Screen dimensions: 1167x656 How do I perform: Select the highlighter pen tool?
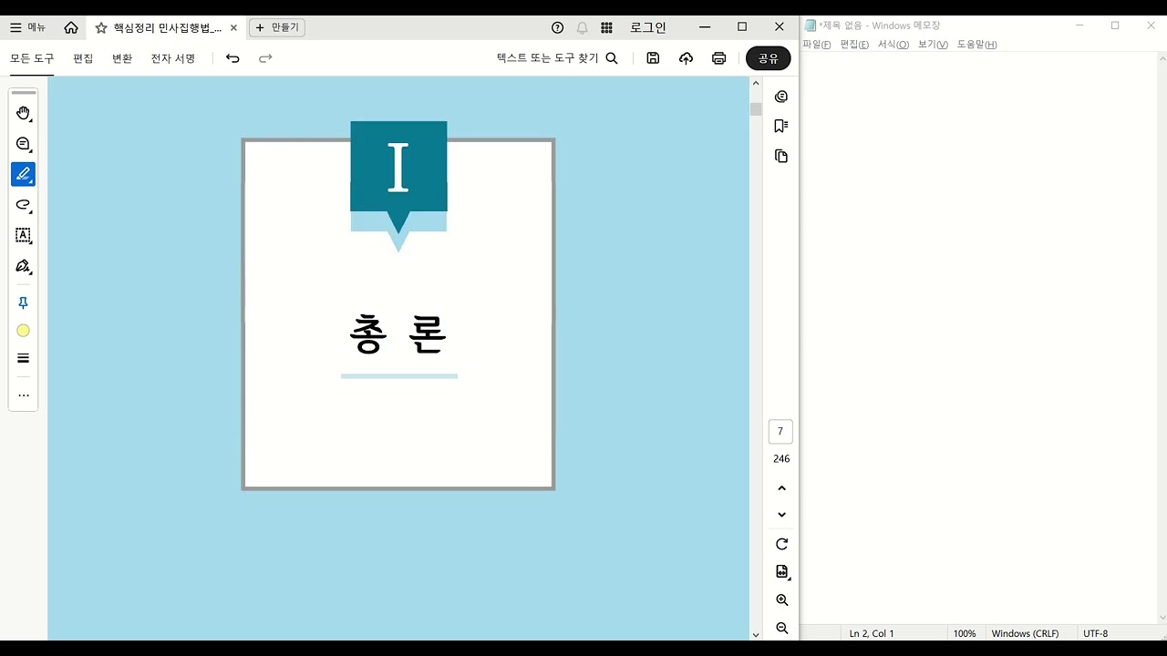click(24, 174)
